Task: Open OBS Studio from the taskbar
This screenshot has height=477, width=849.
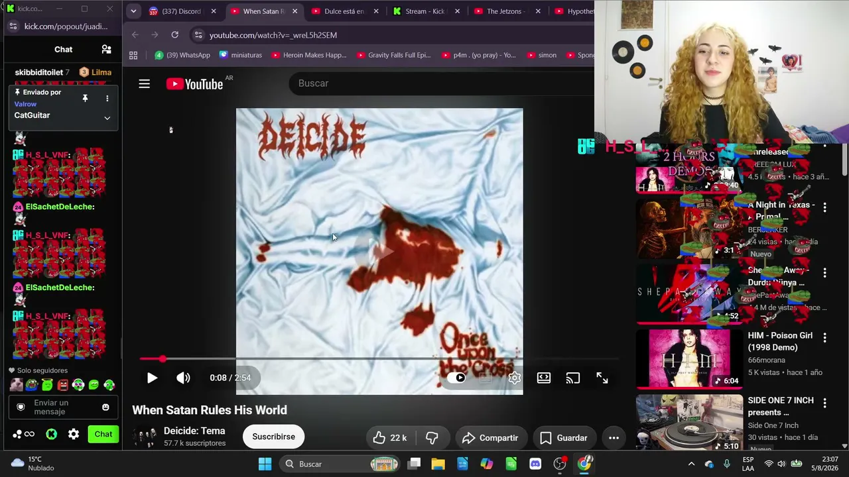Action: pos(560,464)
